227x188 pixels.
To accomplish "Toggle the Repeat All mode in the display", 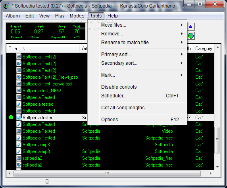I will click(58, 37).
